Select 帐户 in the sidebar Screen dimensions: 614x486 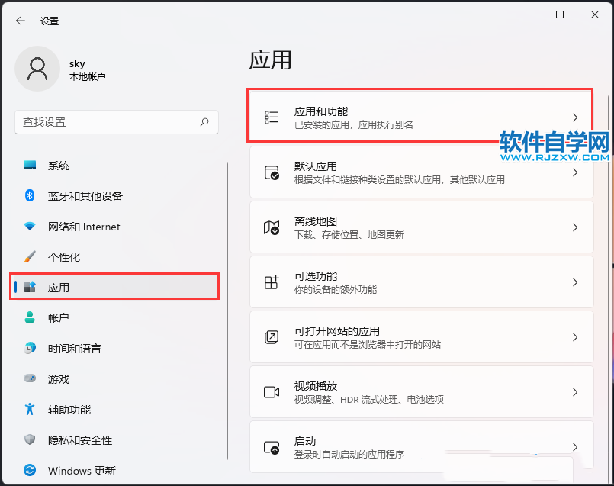pyautogui.click(x=59, y=318)
